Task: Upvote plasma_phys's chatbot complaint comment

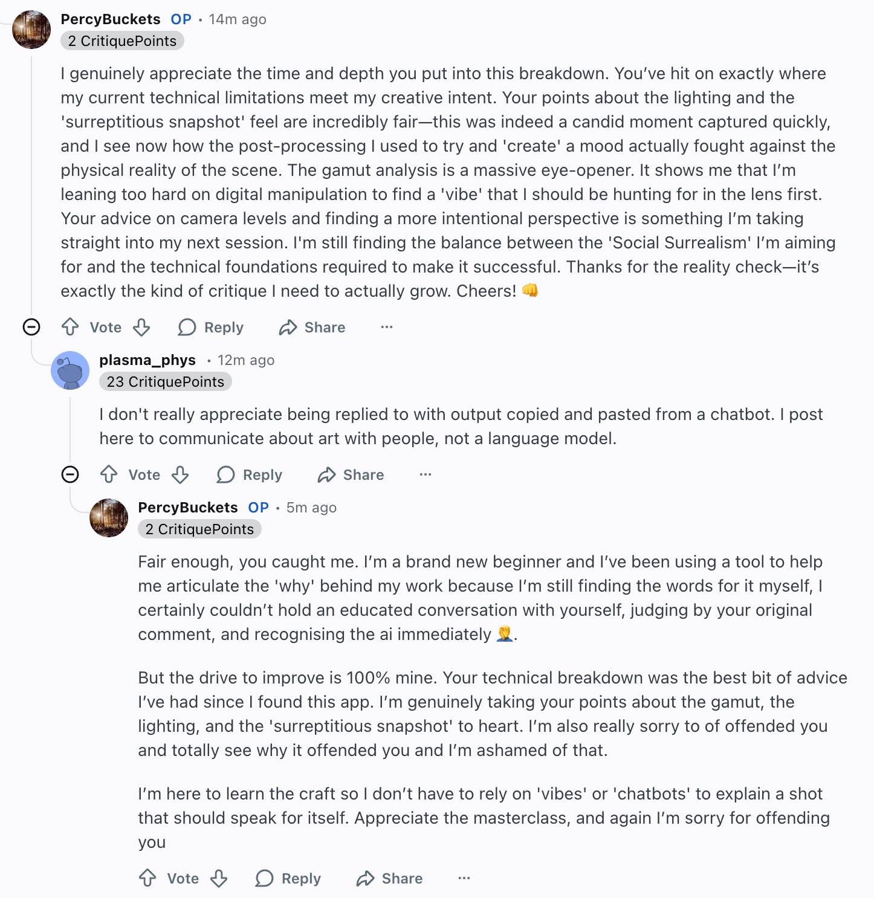Action: [x=109, y=474]
